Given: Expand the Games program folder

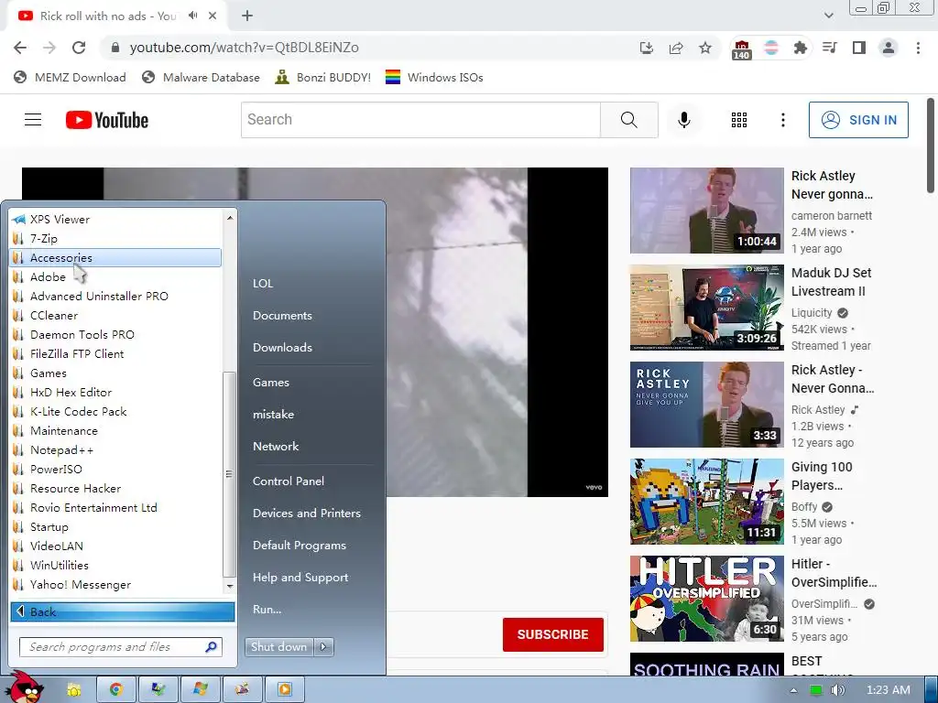Looking at the screenshot, I should [116, 373].
